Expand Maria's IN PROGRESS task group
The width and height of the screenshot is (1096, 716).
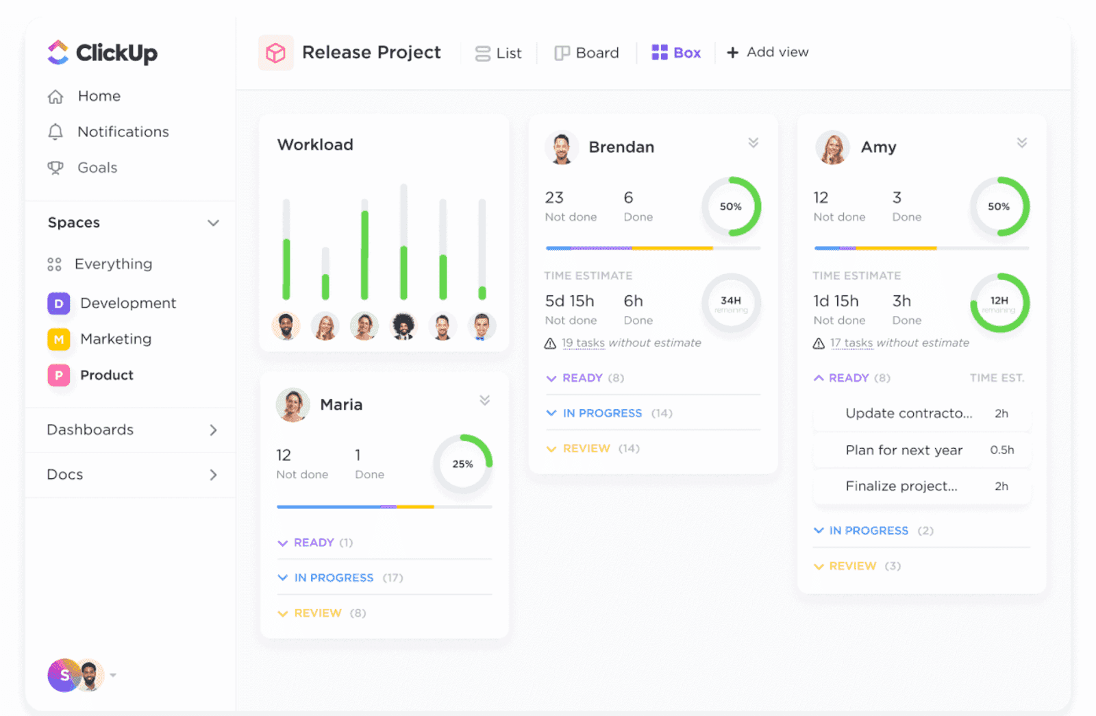pos(283,578)
